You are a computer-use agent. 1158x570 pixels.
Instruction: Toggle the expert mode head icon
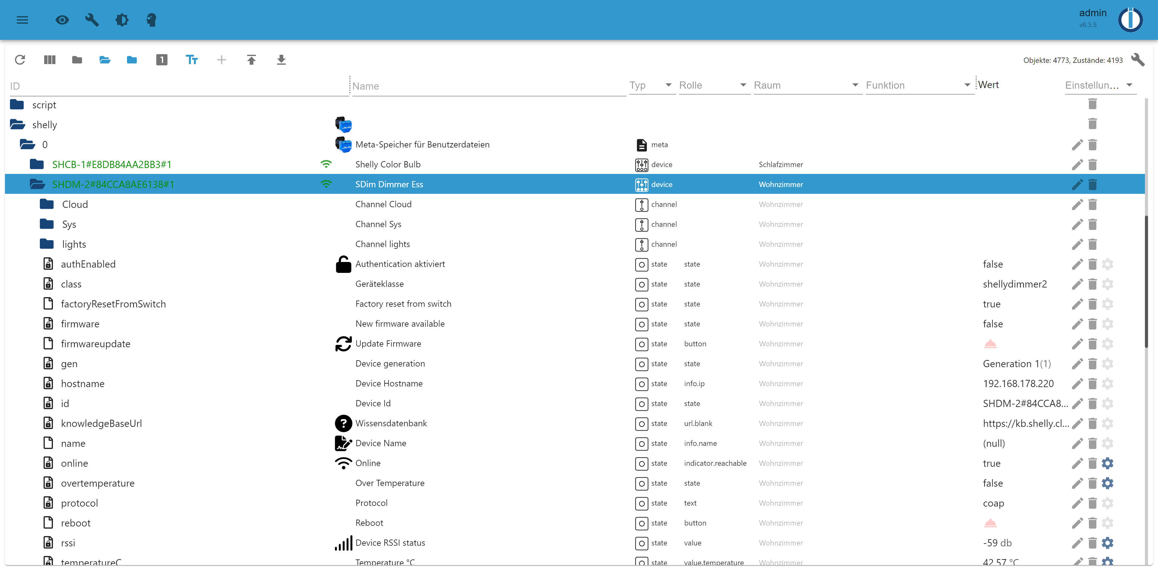coord(152,20)
